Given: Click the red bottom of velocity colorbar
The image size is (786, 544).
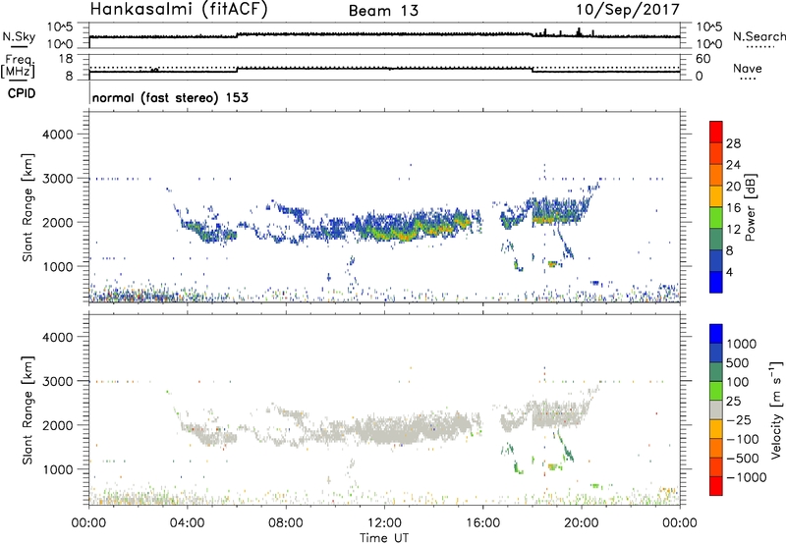Looking at the screenshot, I should 716,486.
